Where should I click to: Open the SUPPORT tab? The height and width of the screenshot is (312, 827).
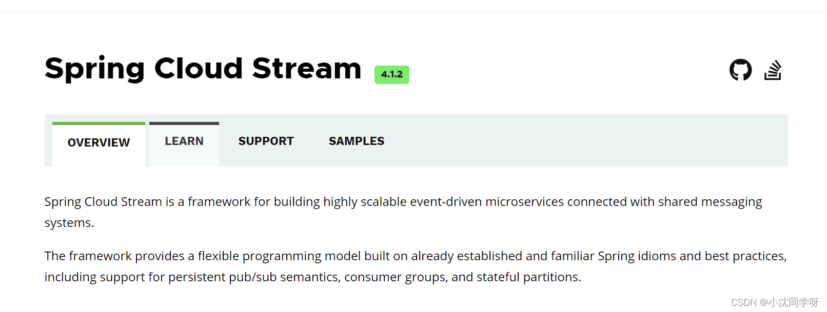(266, 141)
